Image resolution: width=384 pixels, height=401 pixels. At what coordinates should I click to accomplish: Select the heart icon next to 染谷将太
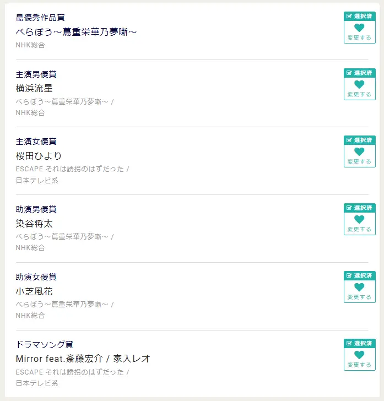tap(359, 219)
